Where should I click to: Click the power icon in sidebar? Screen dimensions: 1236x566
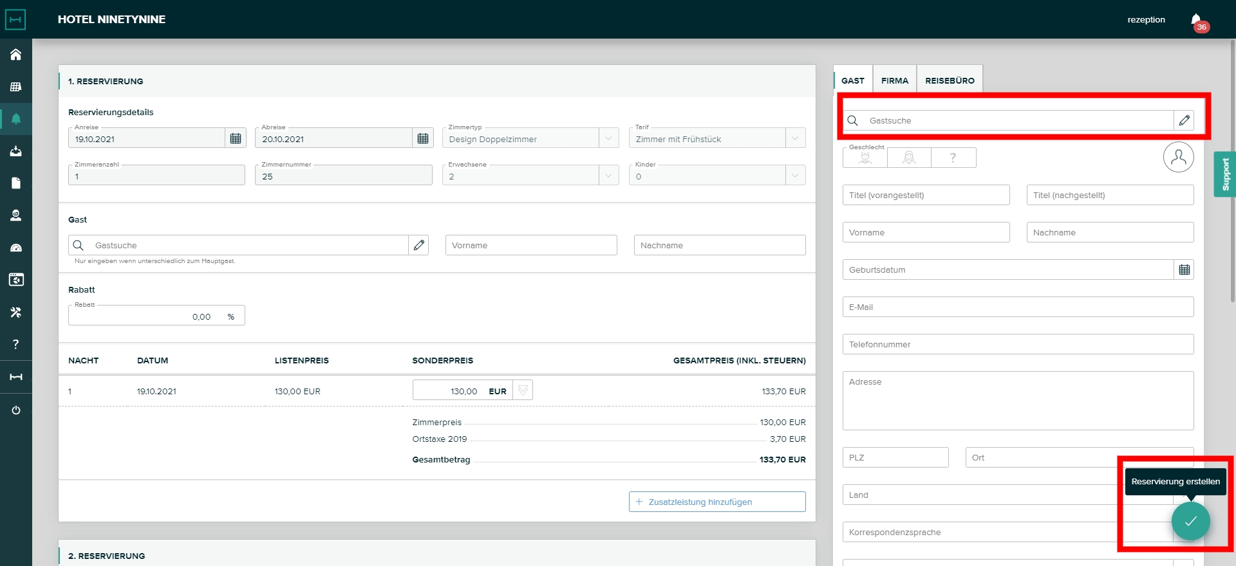tap(16, 410)
